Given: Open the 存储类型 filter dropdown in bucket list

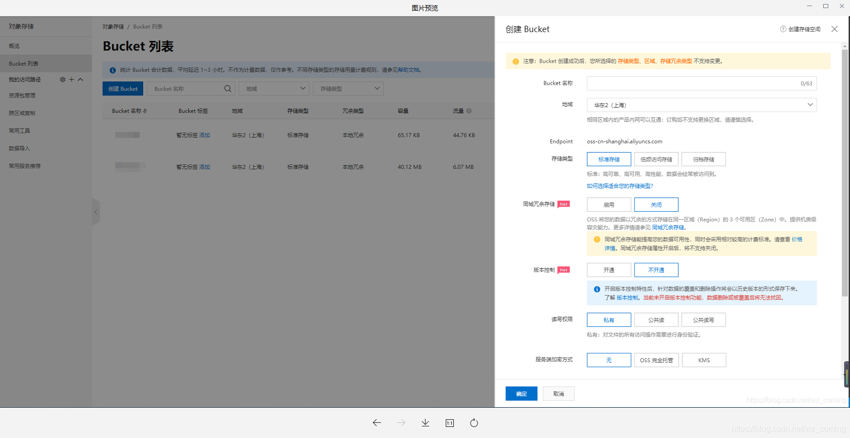Looking at the screenshot, I should click(x=348, y=88).
